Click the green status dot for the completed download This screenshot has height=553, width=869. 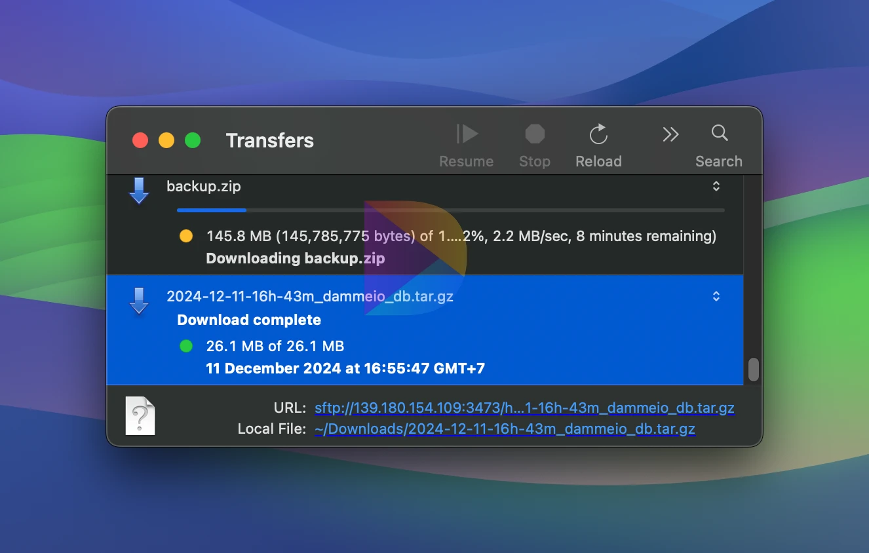[x=186, y=346]
